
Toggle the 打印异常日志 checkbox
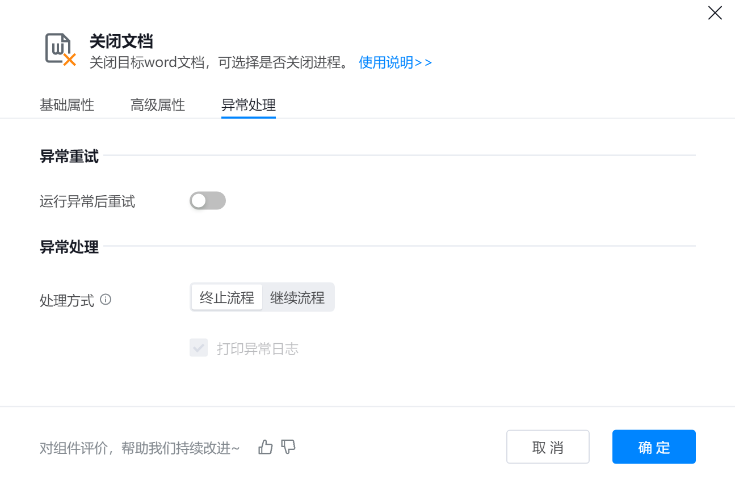[x=199, y=348]
